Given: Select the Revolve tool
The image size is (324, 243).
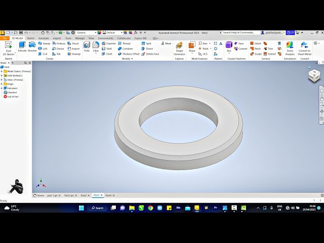Looking at the screenshot, I should tap(32, 47).
